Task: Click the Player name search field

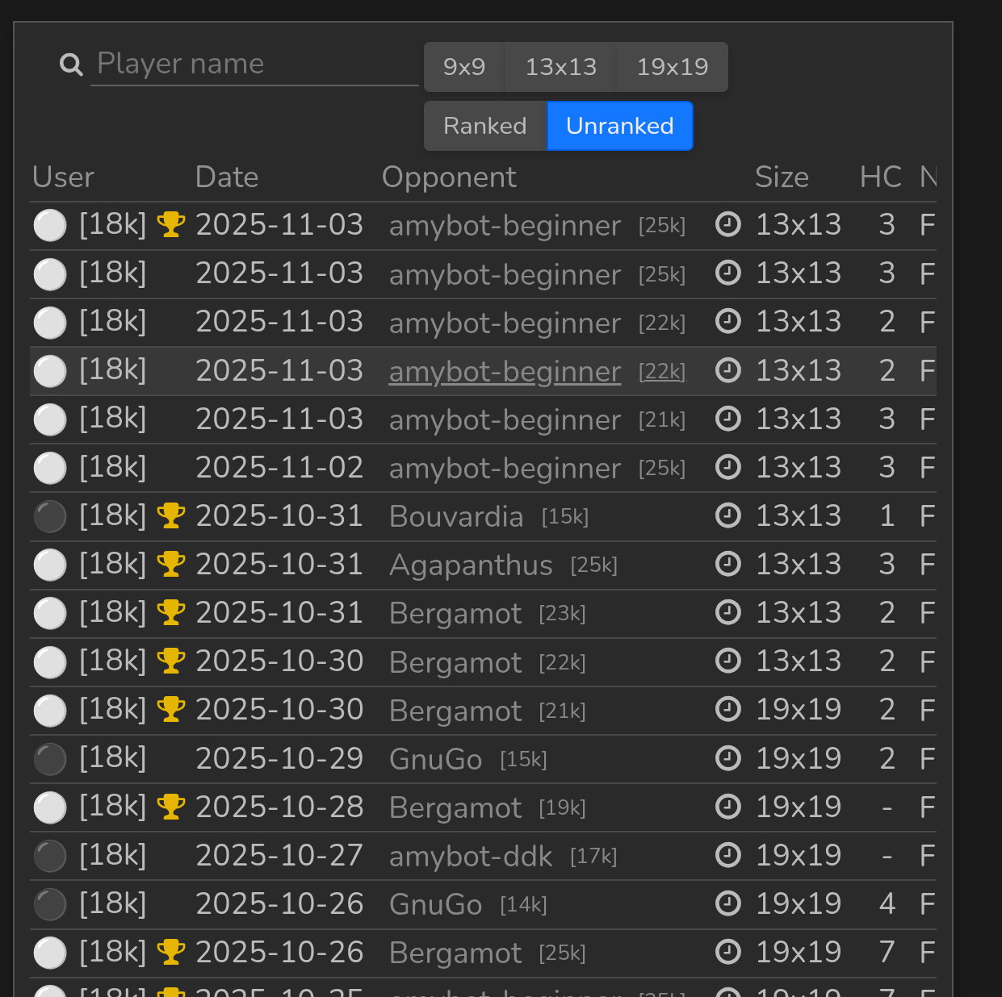Action: coord(254,64)
